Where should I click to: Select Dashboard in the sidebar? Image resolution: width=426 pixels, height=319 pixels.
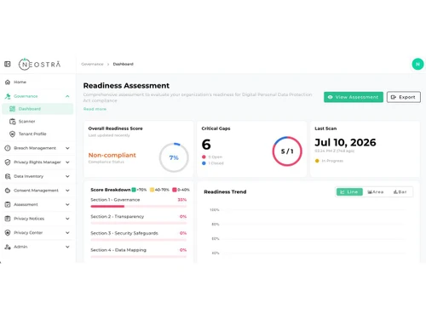[x=37, y=109]
